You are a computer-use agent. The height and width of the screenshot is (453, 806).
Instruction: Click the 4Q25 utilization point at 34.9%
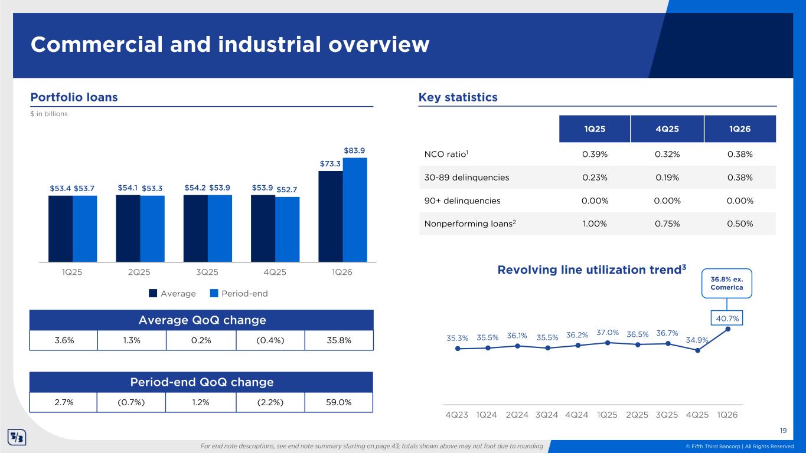pyautogui.click(x=697, y=350)
